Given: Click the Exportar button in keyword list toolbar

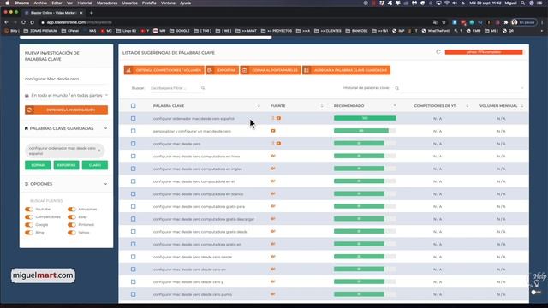Looking at the screenshot, I should (x=223, y=70).
